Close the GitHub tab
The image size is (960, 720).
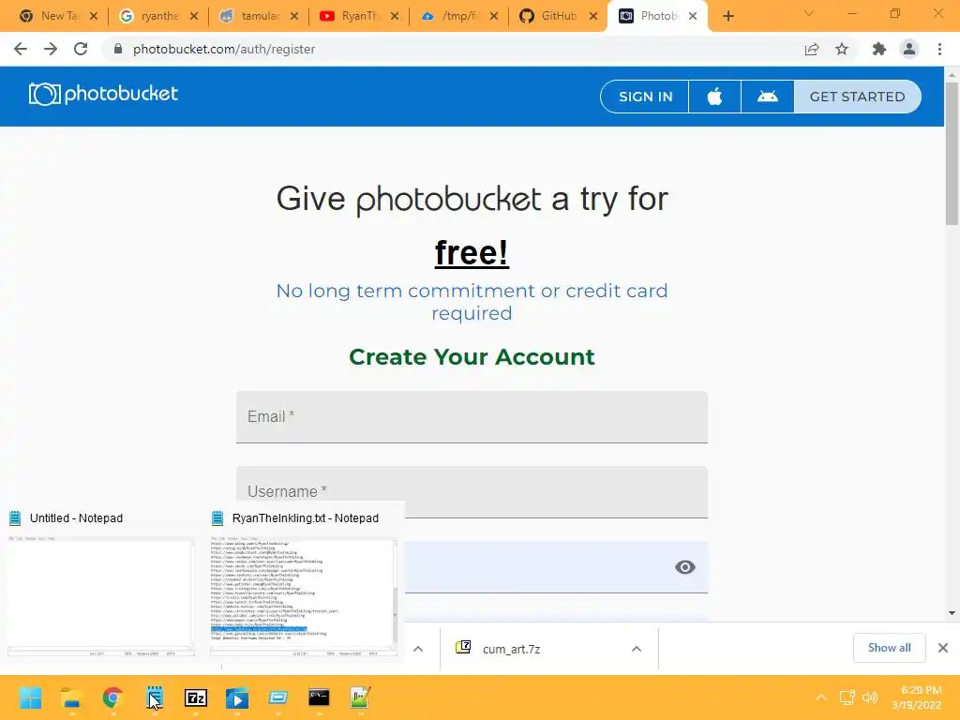click(x=593, y=16)
